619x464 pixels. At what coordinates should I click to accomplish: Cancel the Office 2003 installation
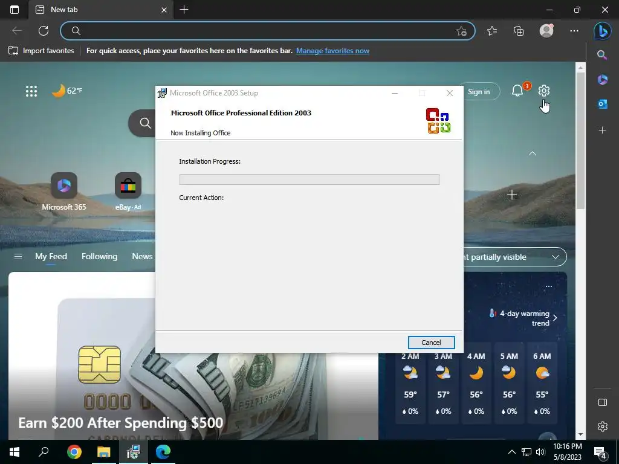coord(431,343)
